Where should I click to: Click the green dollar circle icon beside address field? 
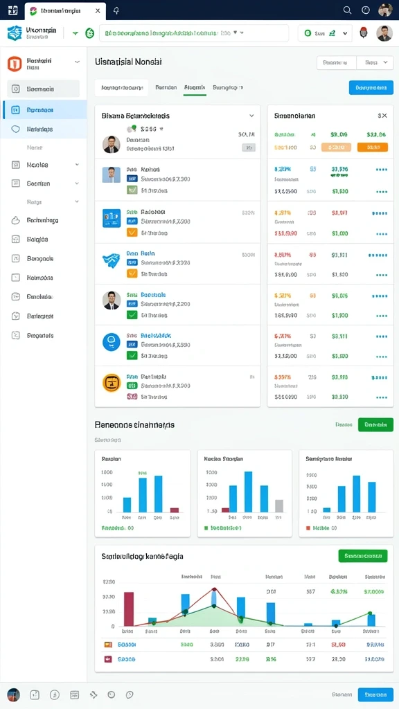click(89, 33)
